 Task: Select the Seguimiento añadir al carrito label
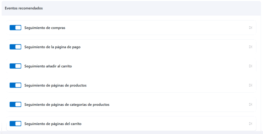tap(48, 66)
